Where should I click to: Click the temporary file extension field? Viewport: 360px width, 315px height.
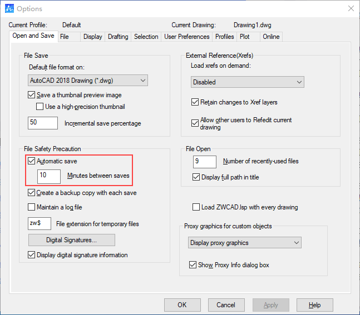[40, 223]
